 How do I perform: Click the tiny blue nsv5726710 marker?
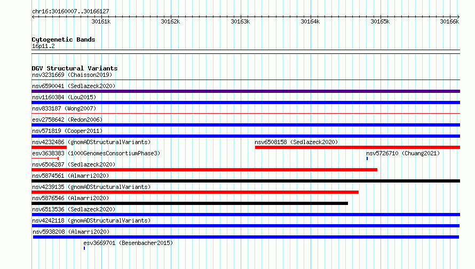point(367,159)
